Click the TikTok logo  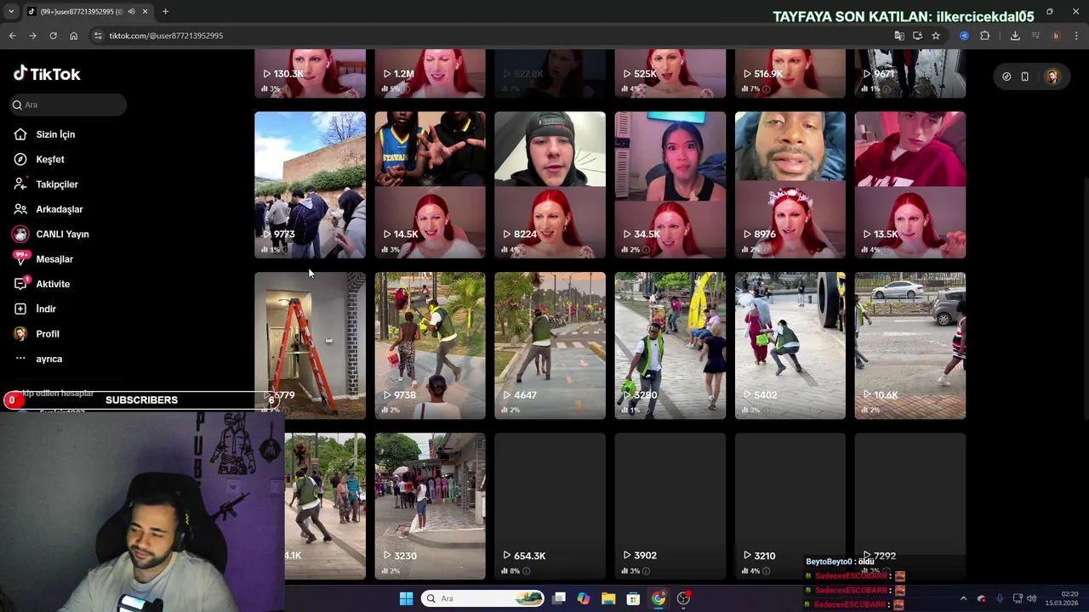[47, 74]
